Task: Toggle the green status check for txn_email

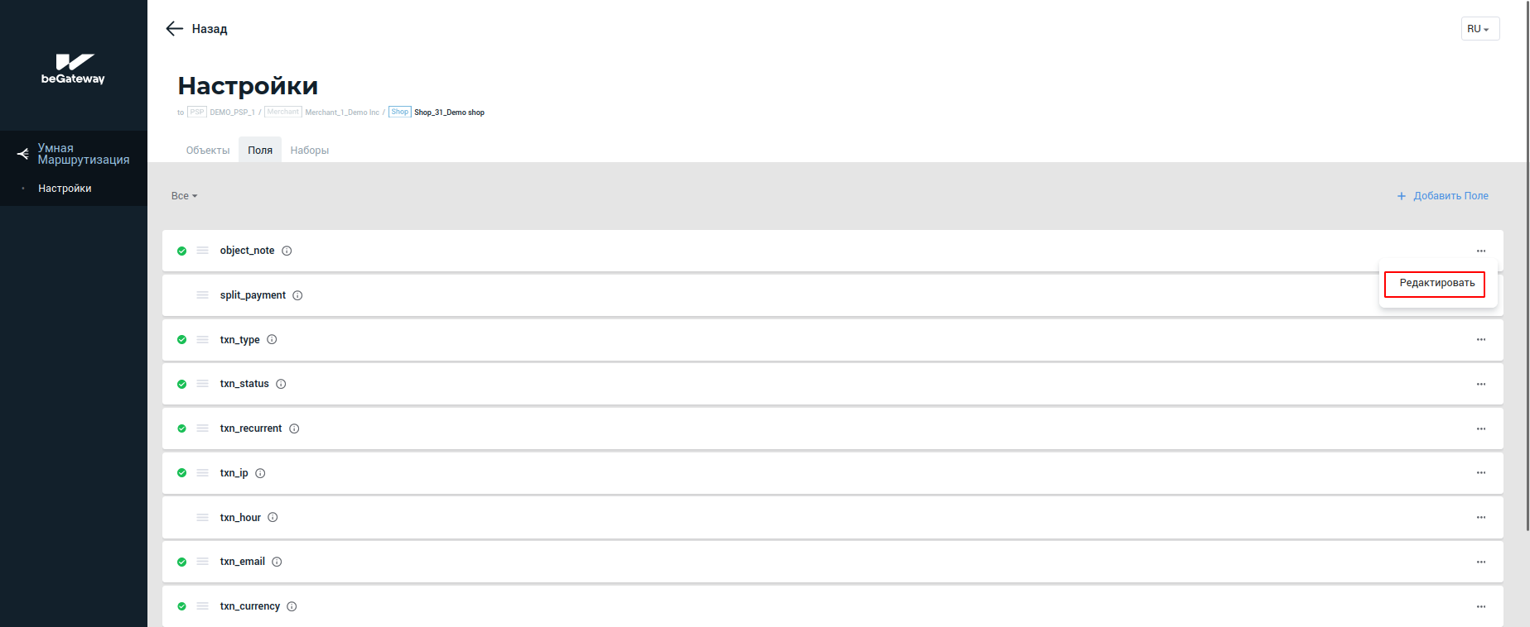Action: (x=182, y=562)
